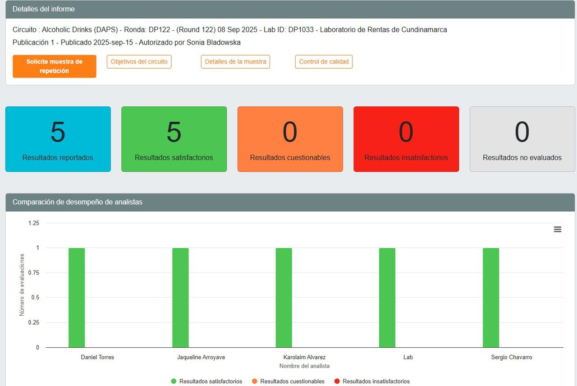Screen dimensions: 577x386
Task: Select the blue 'Resultados reportados' card
Action: point(58,139)
